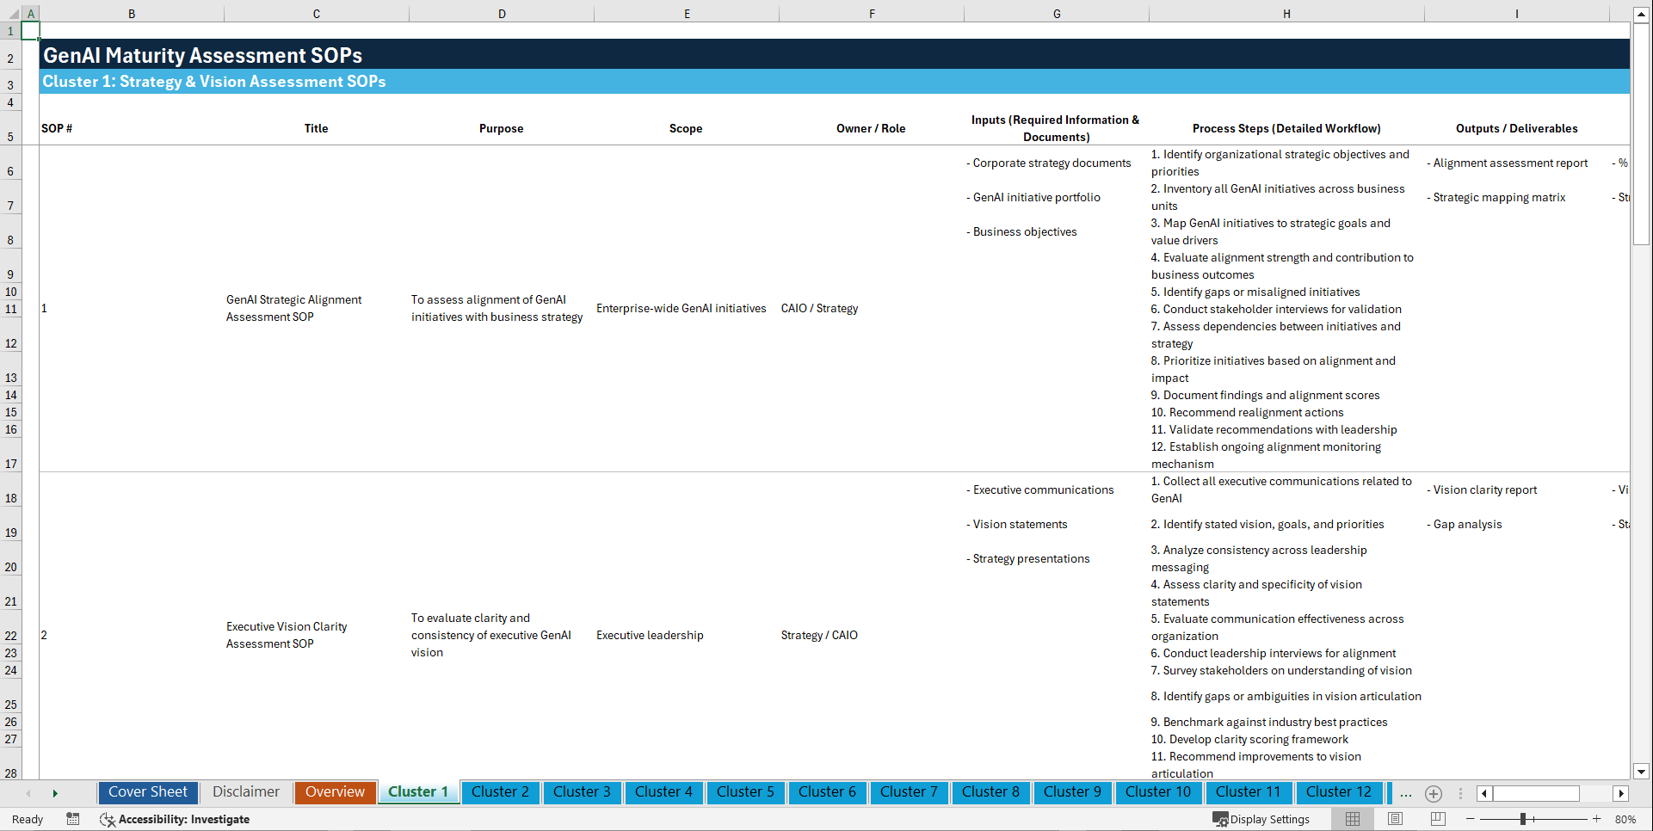Switch to Normal view in status bar
This screenshot has width=1653, height=831.
pyautogui.click(x=1352, y=819)
